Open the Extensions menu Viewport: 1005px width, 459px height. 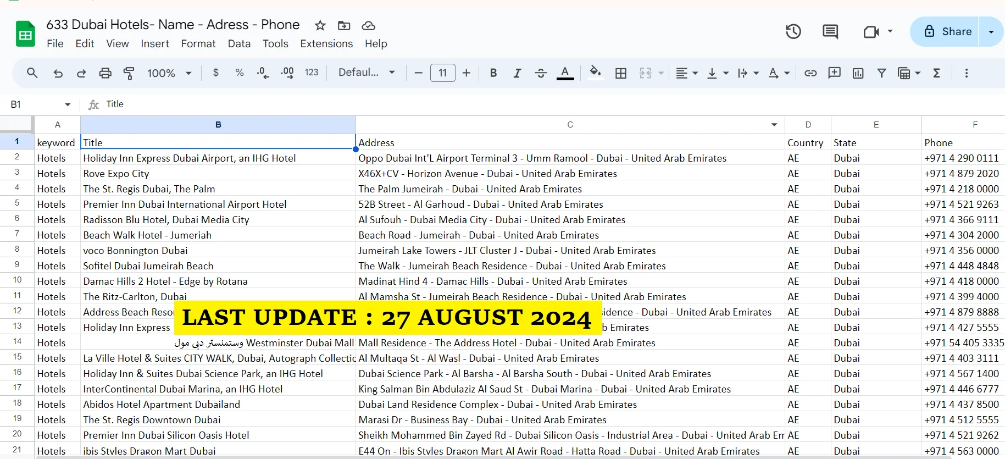[x=326, y=43]
